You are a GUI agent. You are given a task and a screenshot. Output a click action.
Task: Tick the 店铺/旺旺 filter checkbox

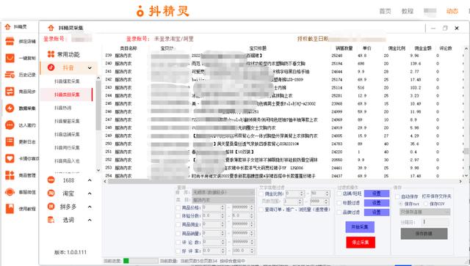tap(339, 194)
